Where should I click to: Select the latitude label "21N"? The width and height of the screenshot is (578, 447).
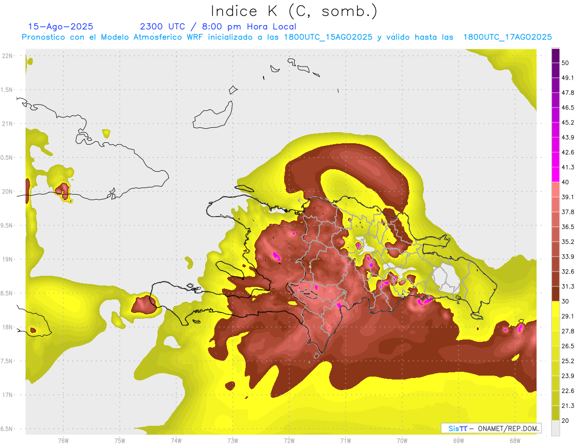(x=8, y=123)
